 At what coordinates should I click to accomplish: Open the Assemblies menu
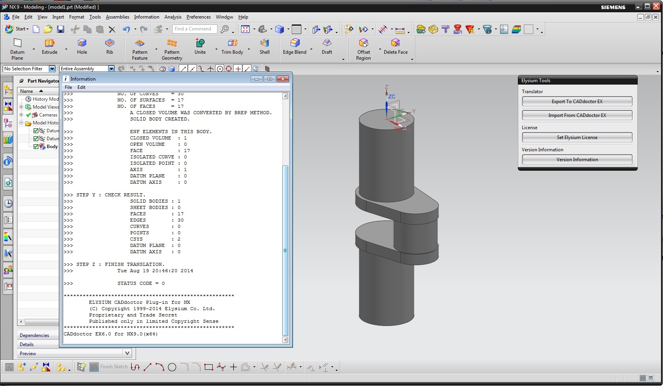point(117,17)
